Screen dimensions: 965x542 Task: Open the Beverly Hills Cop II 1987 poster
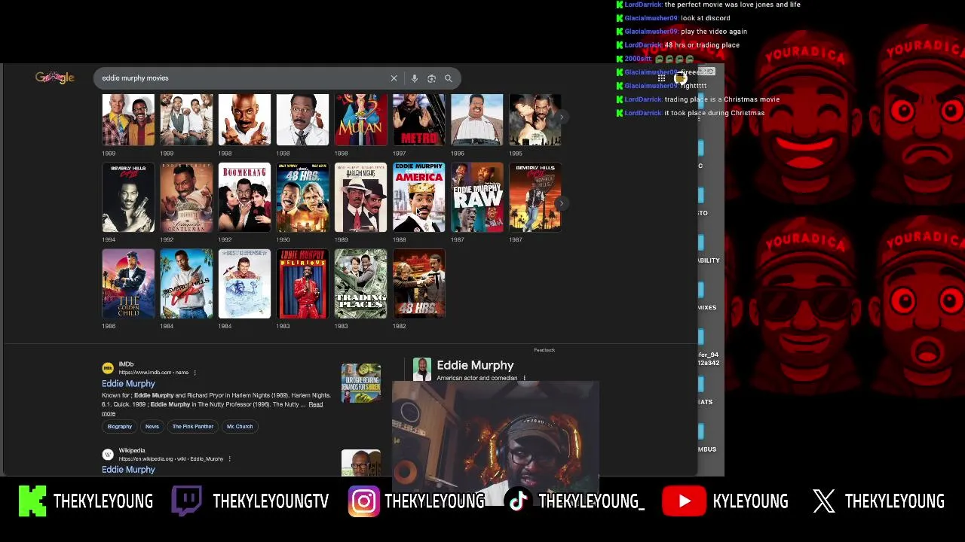[535, 197]
